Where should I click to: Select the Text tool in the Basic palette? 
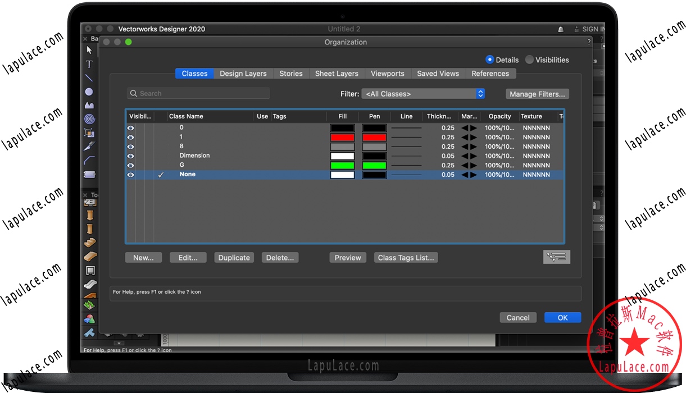pos(89,64)
